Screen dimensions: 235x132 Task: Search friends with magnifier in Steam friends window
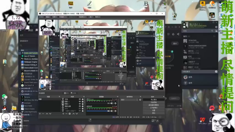[x=212, y=31]
